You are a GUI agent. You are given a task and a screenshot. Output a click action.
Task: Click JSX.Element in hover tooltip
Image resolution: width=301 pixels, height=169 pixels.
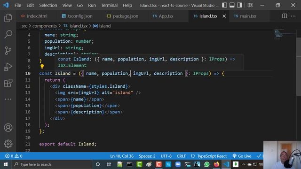point(72,66)
